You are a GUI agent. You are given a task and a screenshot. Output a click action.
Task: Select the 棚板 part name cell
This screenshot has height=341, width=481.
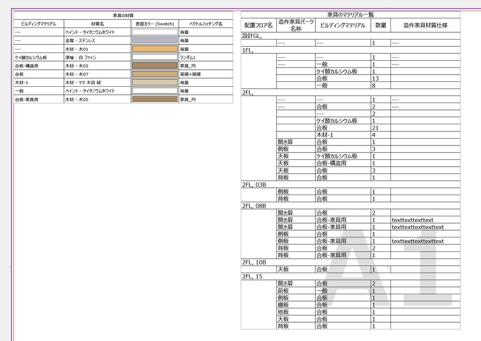296,304
